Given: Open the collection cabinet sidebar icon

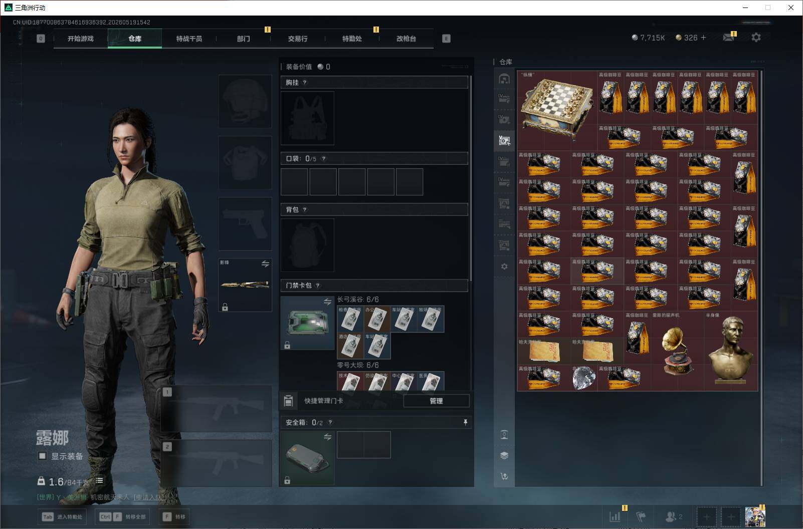Looking at the screenshot, I should tap(504, 435).
